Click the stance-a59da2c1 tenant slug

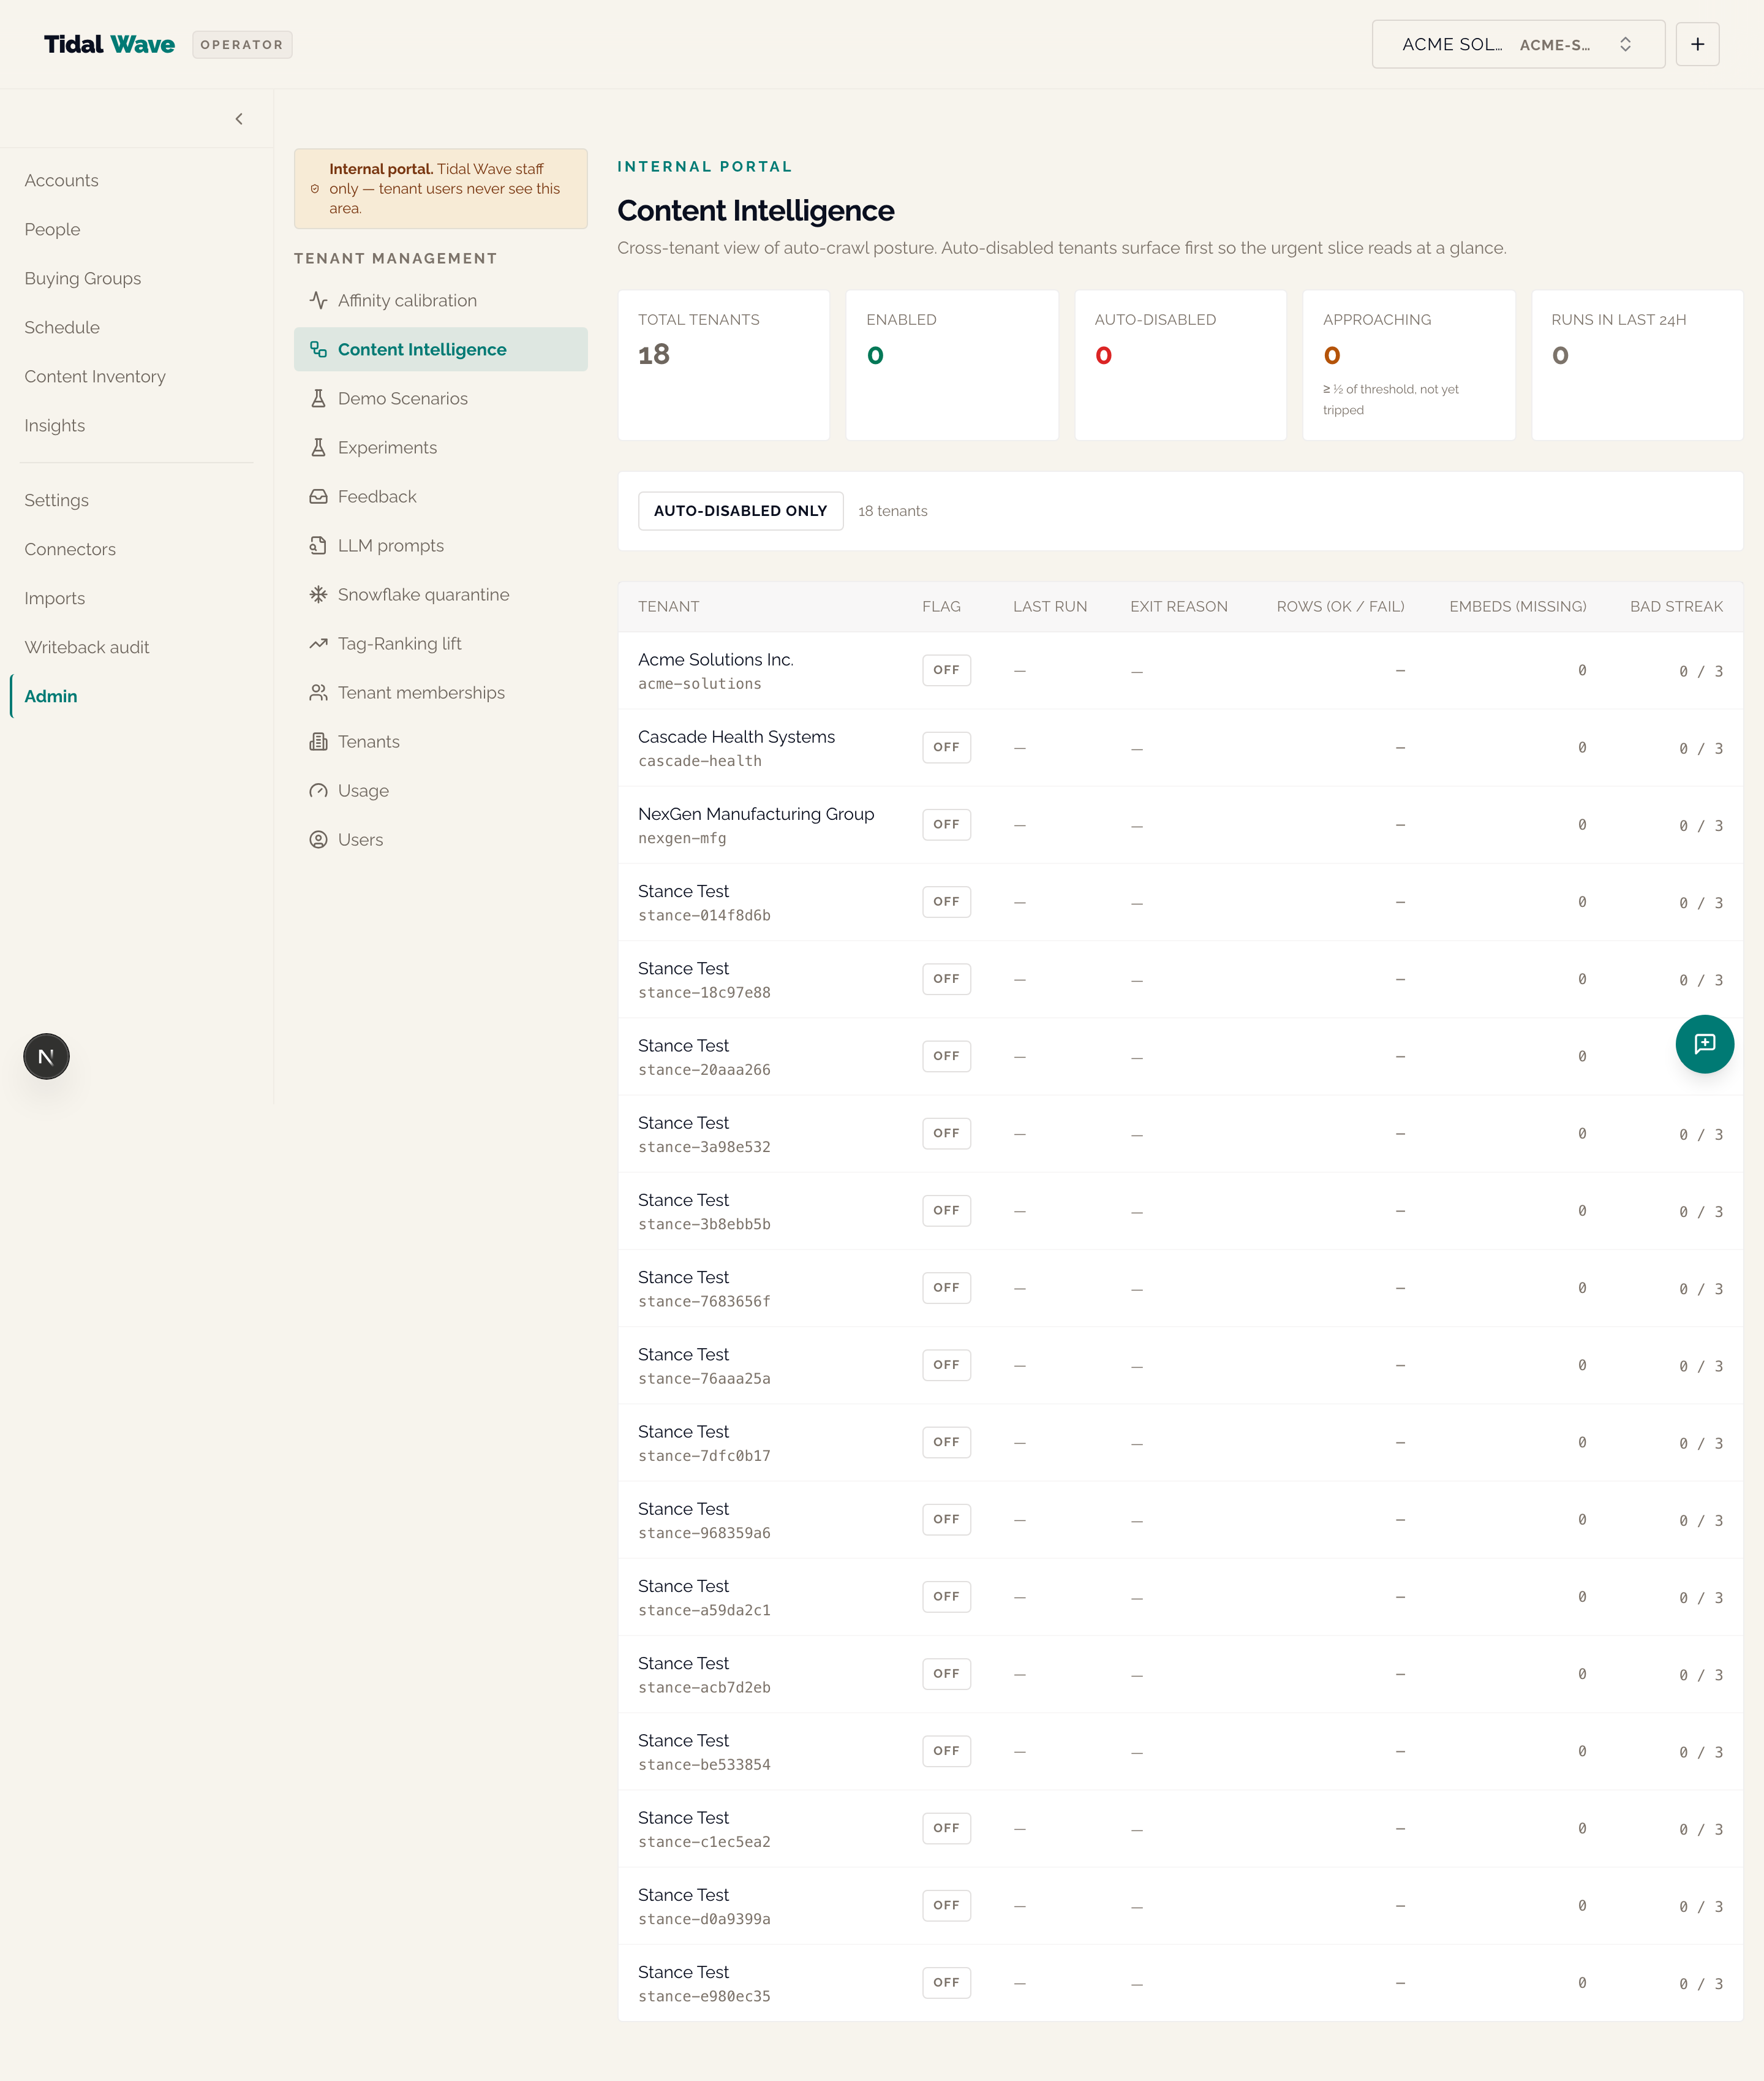pyautogui.click(x=704, y=1610)
